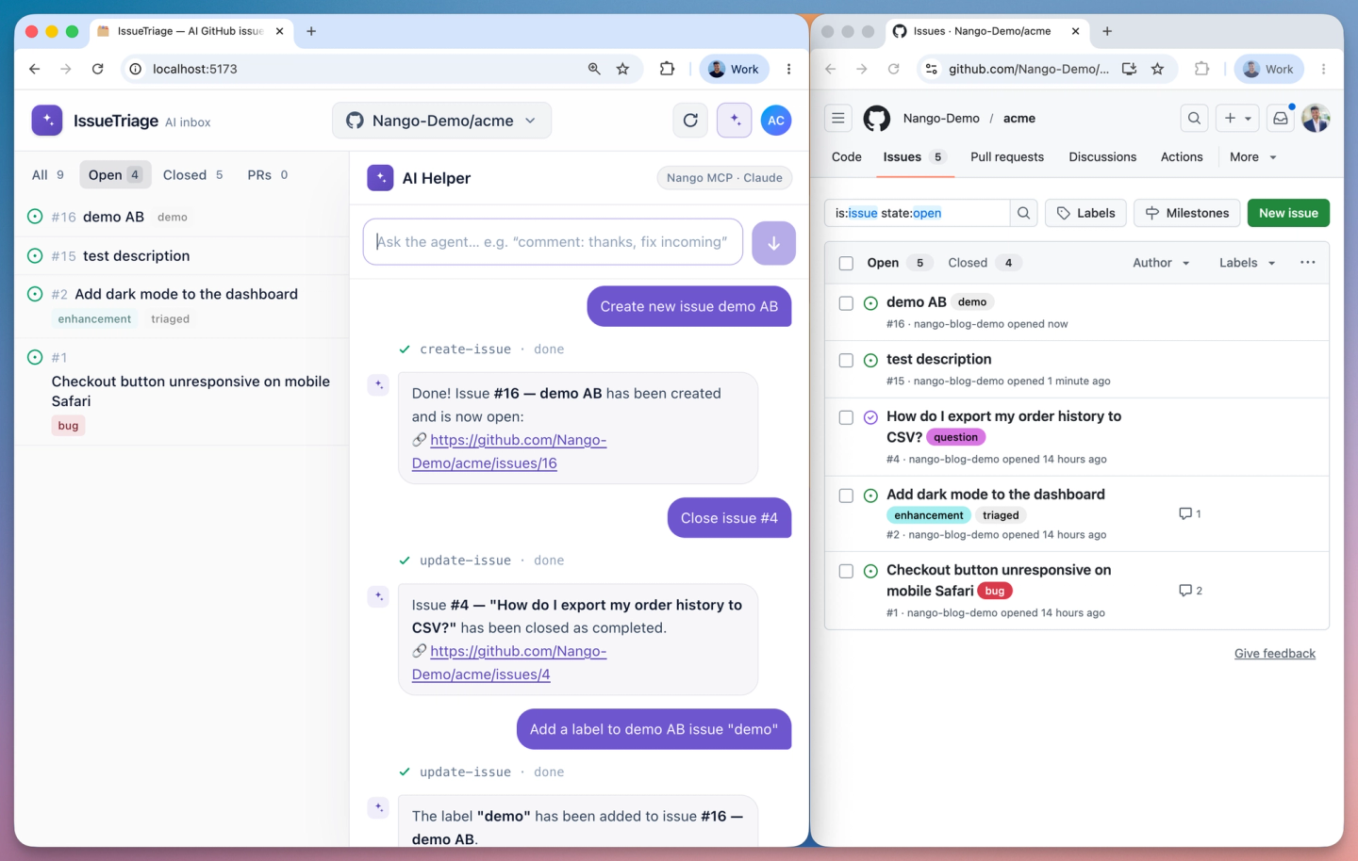Open #15 test description in IssueTriage list
The image size is (1358, 861).
click(x=181, y=255)
